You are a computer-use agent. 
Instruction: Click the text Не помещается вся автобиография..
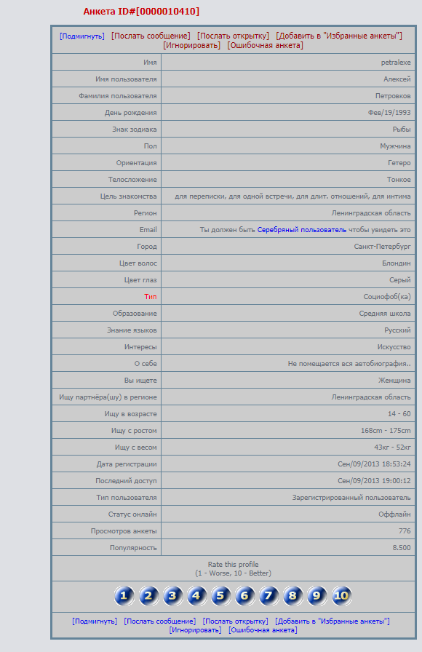(348, 363)
